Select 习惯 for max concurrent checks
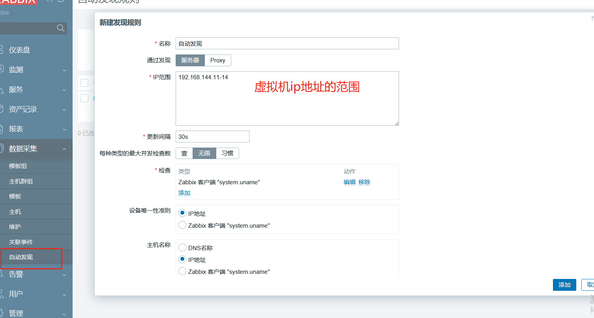 [x=227, y=153]
